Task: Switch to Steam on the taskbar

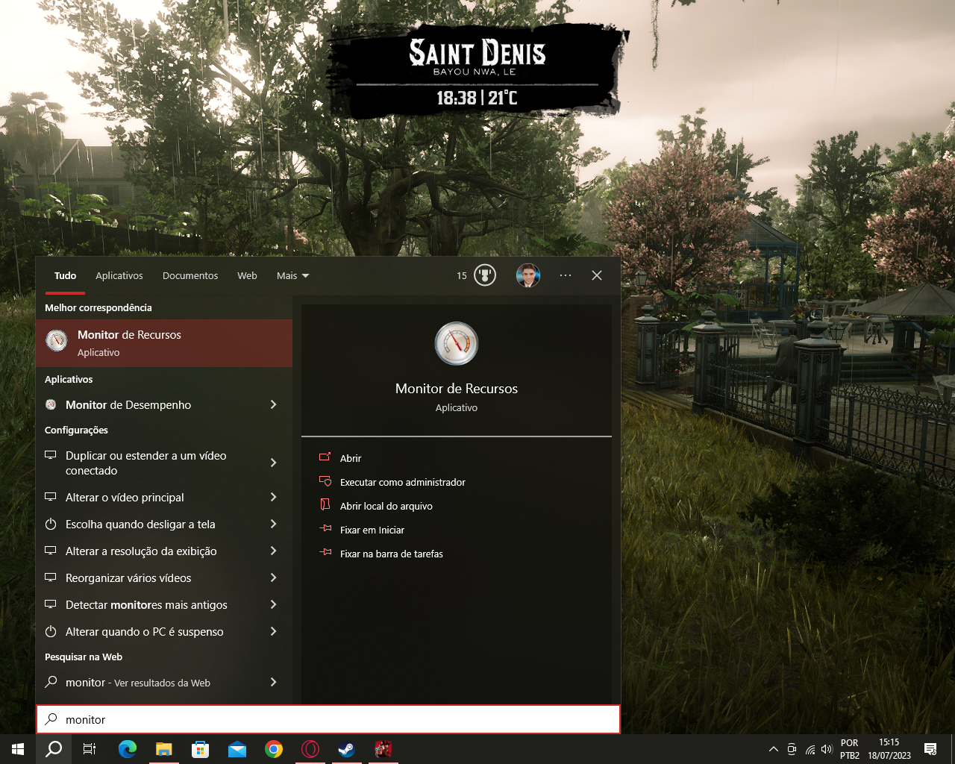Action: [347, 749]
